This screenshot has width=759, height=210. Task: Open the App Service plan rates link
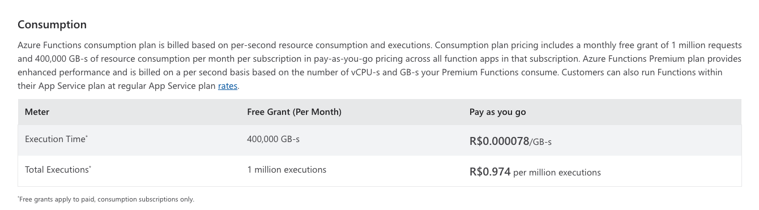click(x=228, y=86)
